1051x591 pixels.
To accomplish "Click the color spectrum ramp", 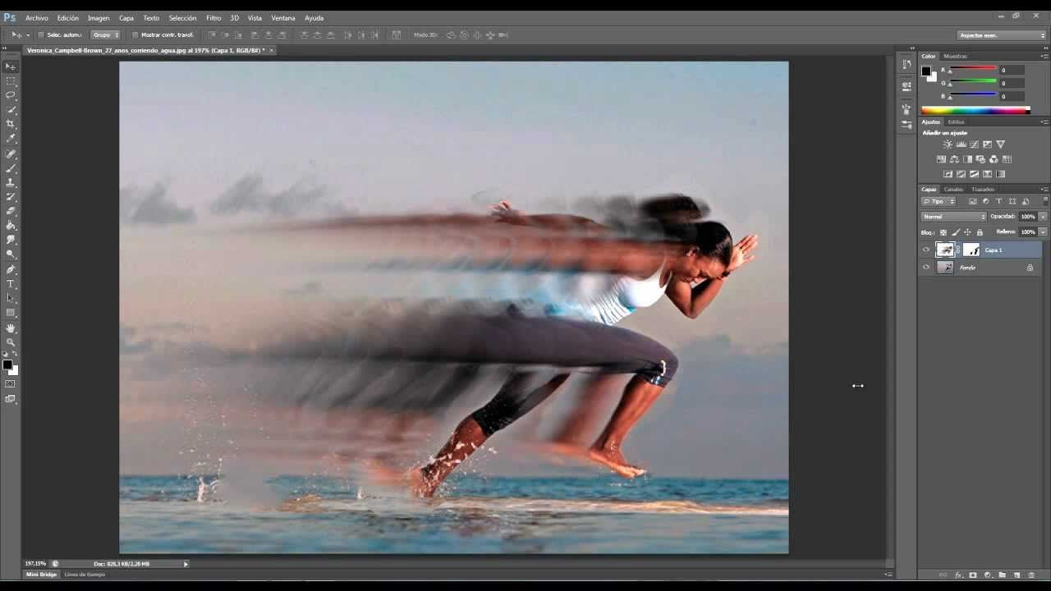I will pos(975,110).
